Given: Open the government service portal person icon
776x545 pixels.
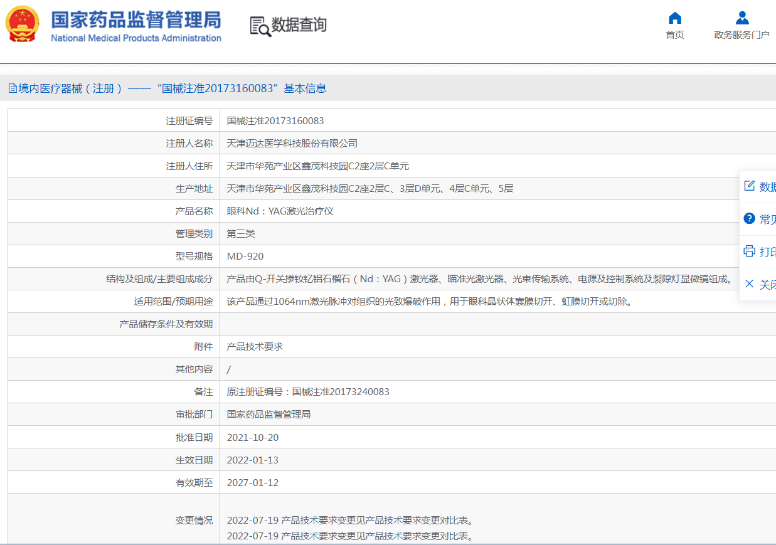Looking at the screenshot, I should (x=742, y=18).
